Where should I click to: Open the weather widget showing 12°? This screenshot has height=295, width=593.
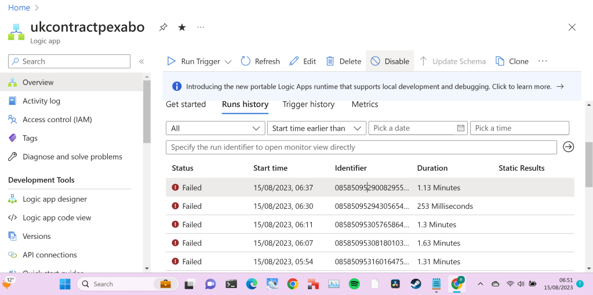coord(8,282)
